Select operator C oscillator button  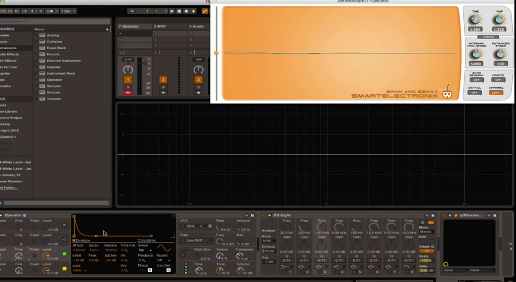(x=65, y=240)
